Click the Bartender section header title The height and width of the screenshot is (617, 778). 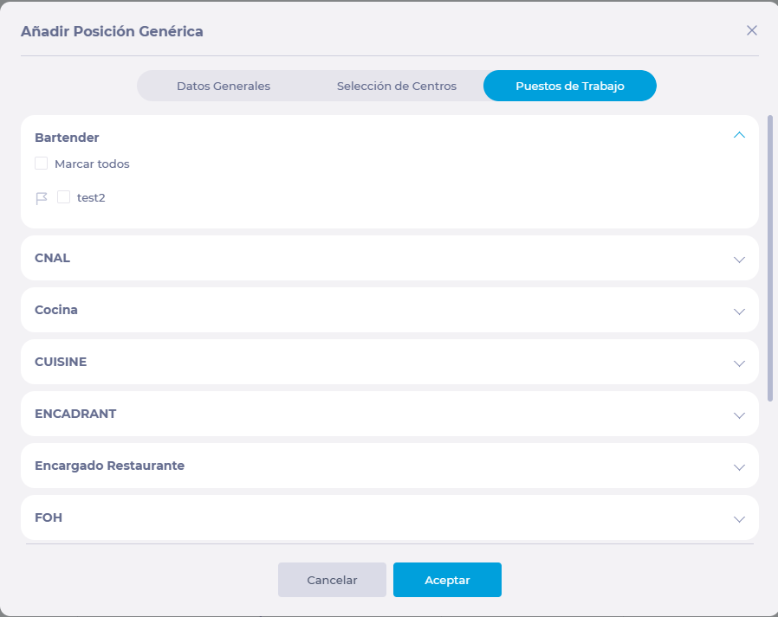tap(67, 137)
